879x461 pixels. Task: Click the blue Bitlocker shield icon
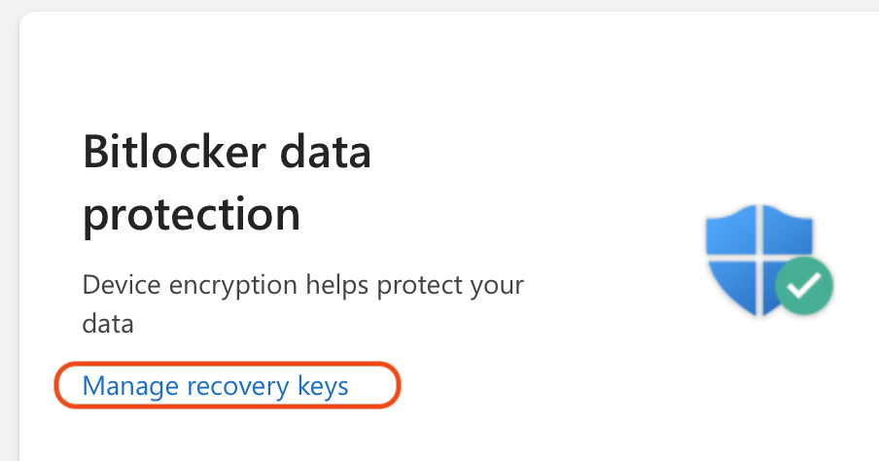coord(754,258)
